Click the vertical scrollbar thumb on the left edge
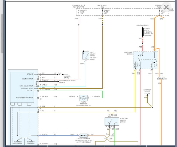 2,33
